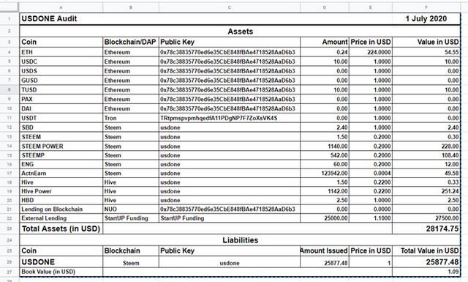Select the 'STEEM POWER' cell
Screen dimensions: 468x282
(61, 146)
